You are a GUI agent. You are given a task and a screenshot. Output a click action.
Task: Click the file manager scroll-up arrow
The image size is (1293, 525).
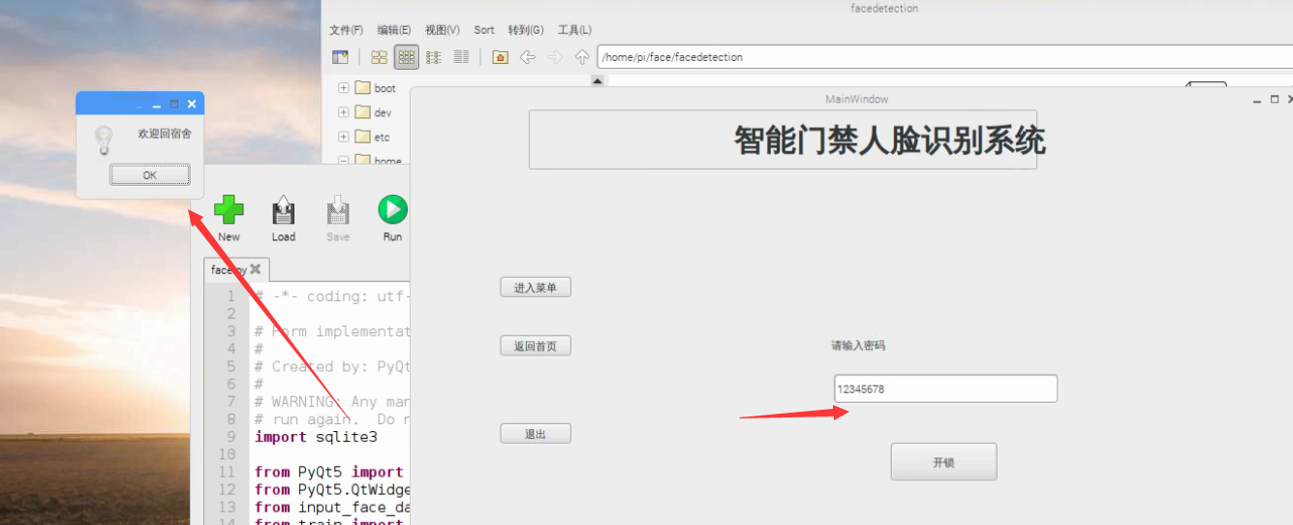click(x=598, y=81)
